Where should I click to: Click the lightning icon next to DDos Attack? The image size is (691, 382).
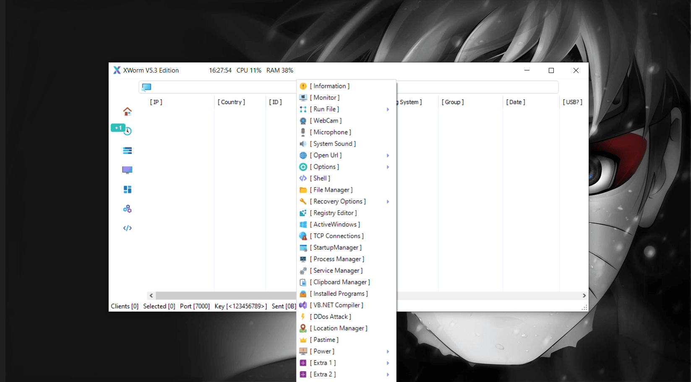[x=303, y=317]
